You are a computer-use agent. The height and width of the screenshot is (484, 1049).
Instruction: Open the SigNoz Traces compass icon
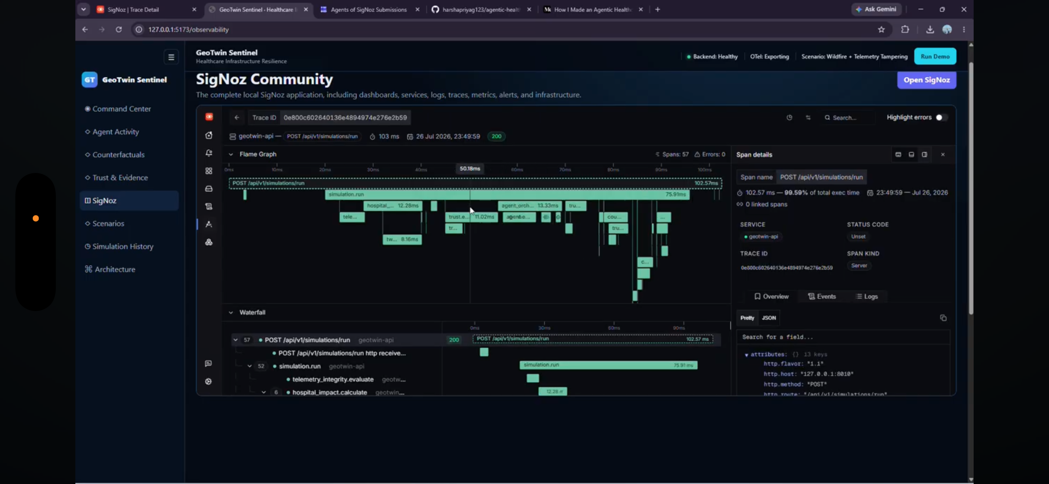click(x=209, y=224)
